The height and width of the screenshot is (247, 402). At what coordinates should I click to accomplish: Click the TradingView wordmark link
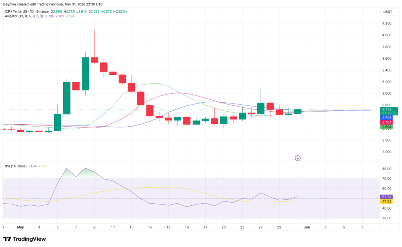coord(29,239)
